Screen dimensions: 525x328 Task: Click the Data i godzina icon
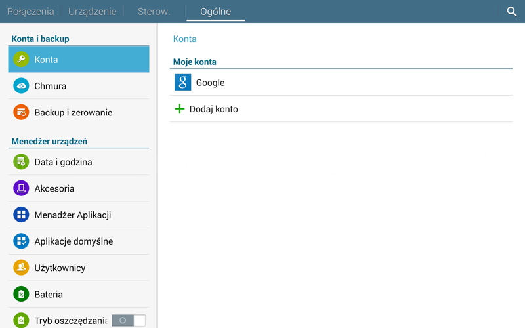[x=21, y=162]
